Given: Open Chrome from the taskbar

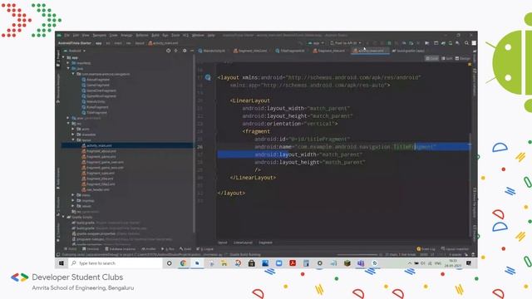Looking at the screenshot, I should click(183, 263).
